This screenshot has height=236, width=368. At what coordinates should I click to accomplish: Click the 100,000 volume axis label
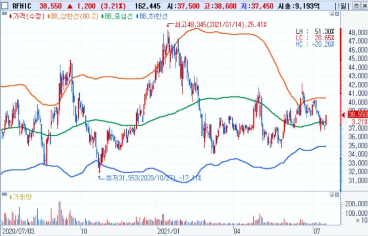coord(356,213)
